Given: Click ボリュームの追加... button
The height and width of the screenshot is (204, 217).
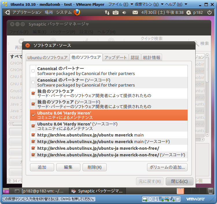Looking at the screenshot, I should (x=167, y=167).
